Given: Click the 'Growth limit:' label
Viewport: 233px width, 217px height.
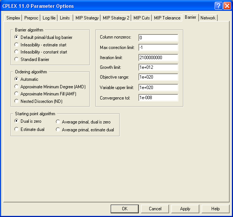Looking at the screenshot, I should [x=111, y=67].
